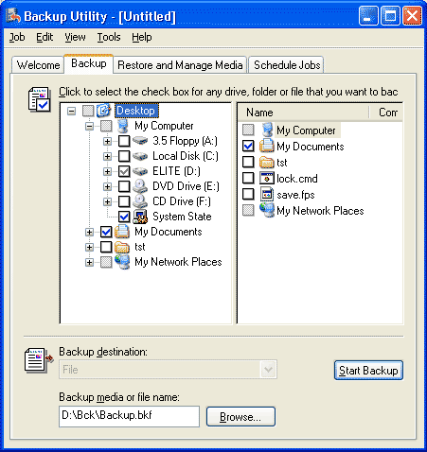Click My Documents icon in file list
The height and width of the screenshot is (452, 427).
[x=267, y=146]
